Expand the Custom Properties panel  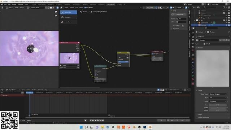click(204, 117)
